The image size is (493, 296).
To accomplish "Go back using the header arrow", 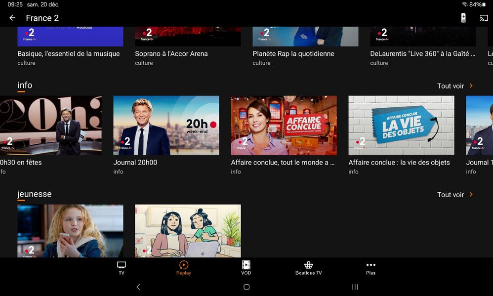I will [12, 18].
